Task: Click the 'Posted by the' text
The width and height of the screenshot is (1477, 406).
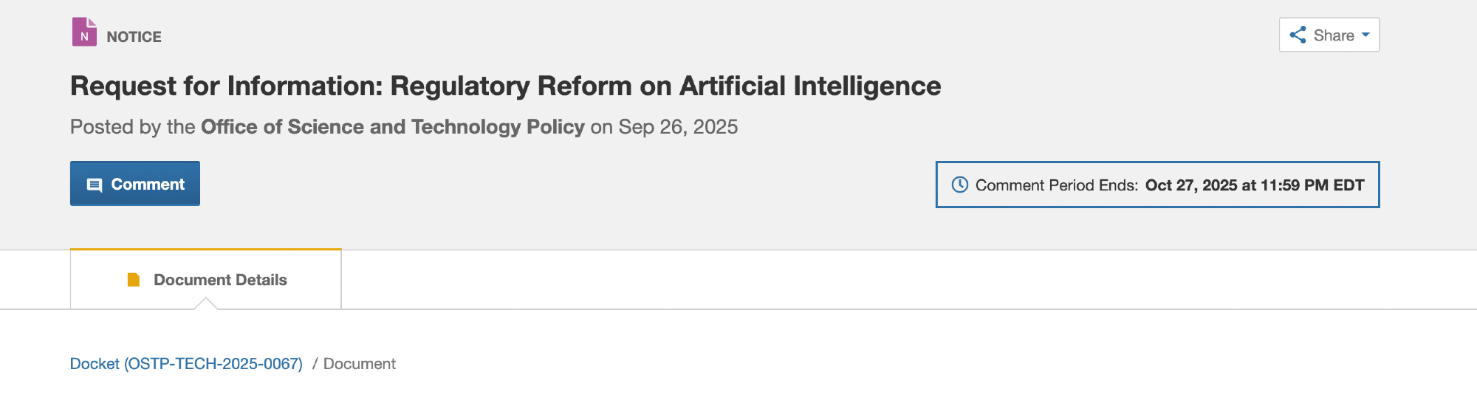Action: click(x=132, y=127)
